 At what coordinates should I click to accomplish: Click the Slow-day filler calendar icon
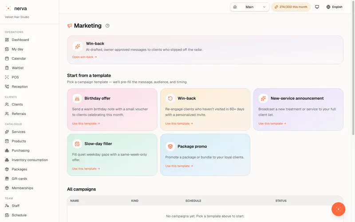77,144
